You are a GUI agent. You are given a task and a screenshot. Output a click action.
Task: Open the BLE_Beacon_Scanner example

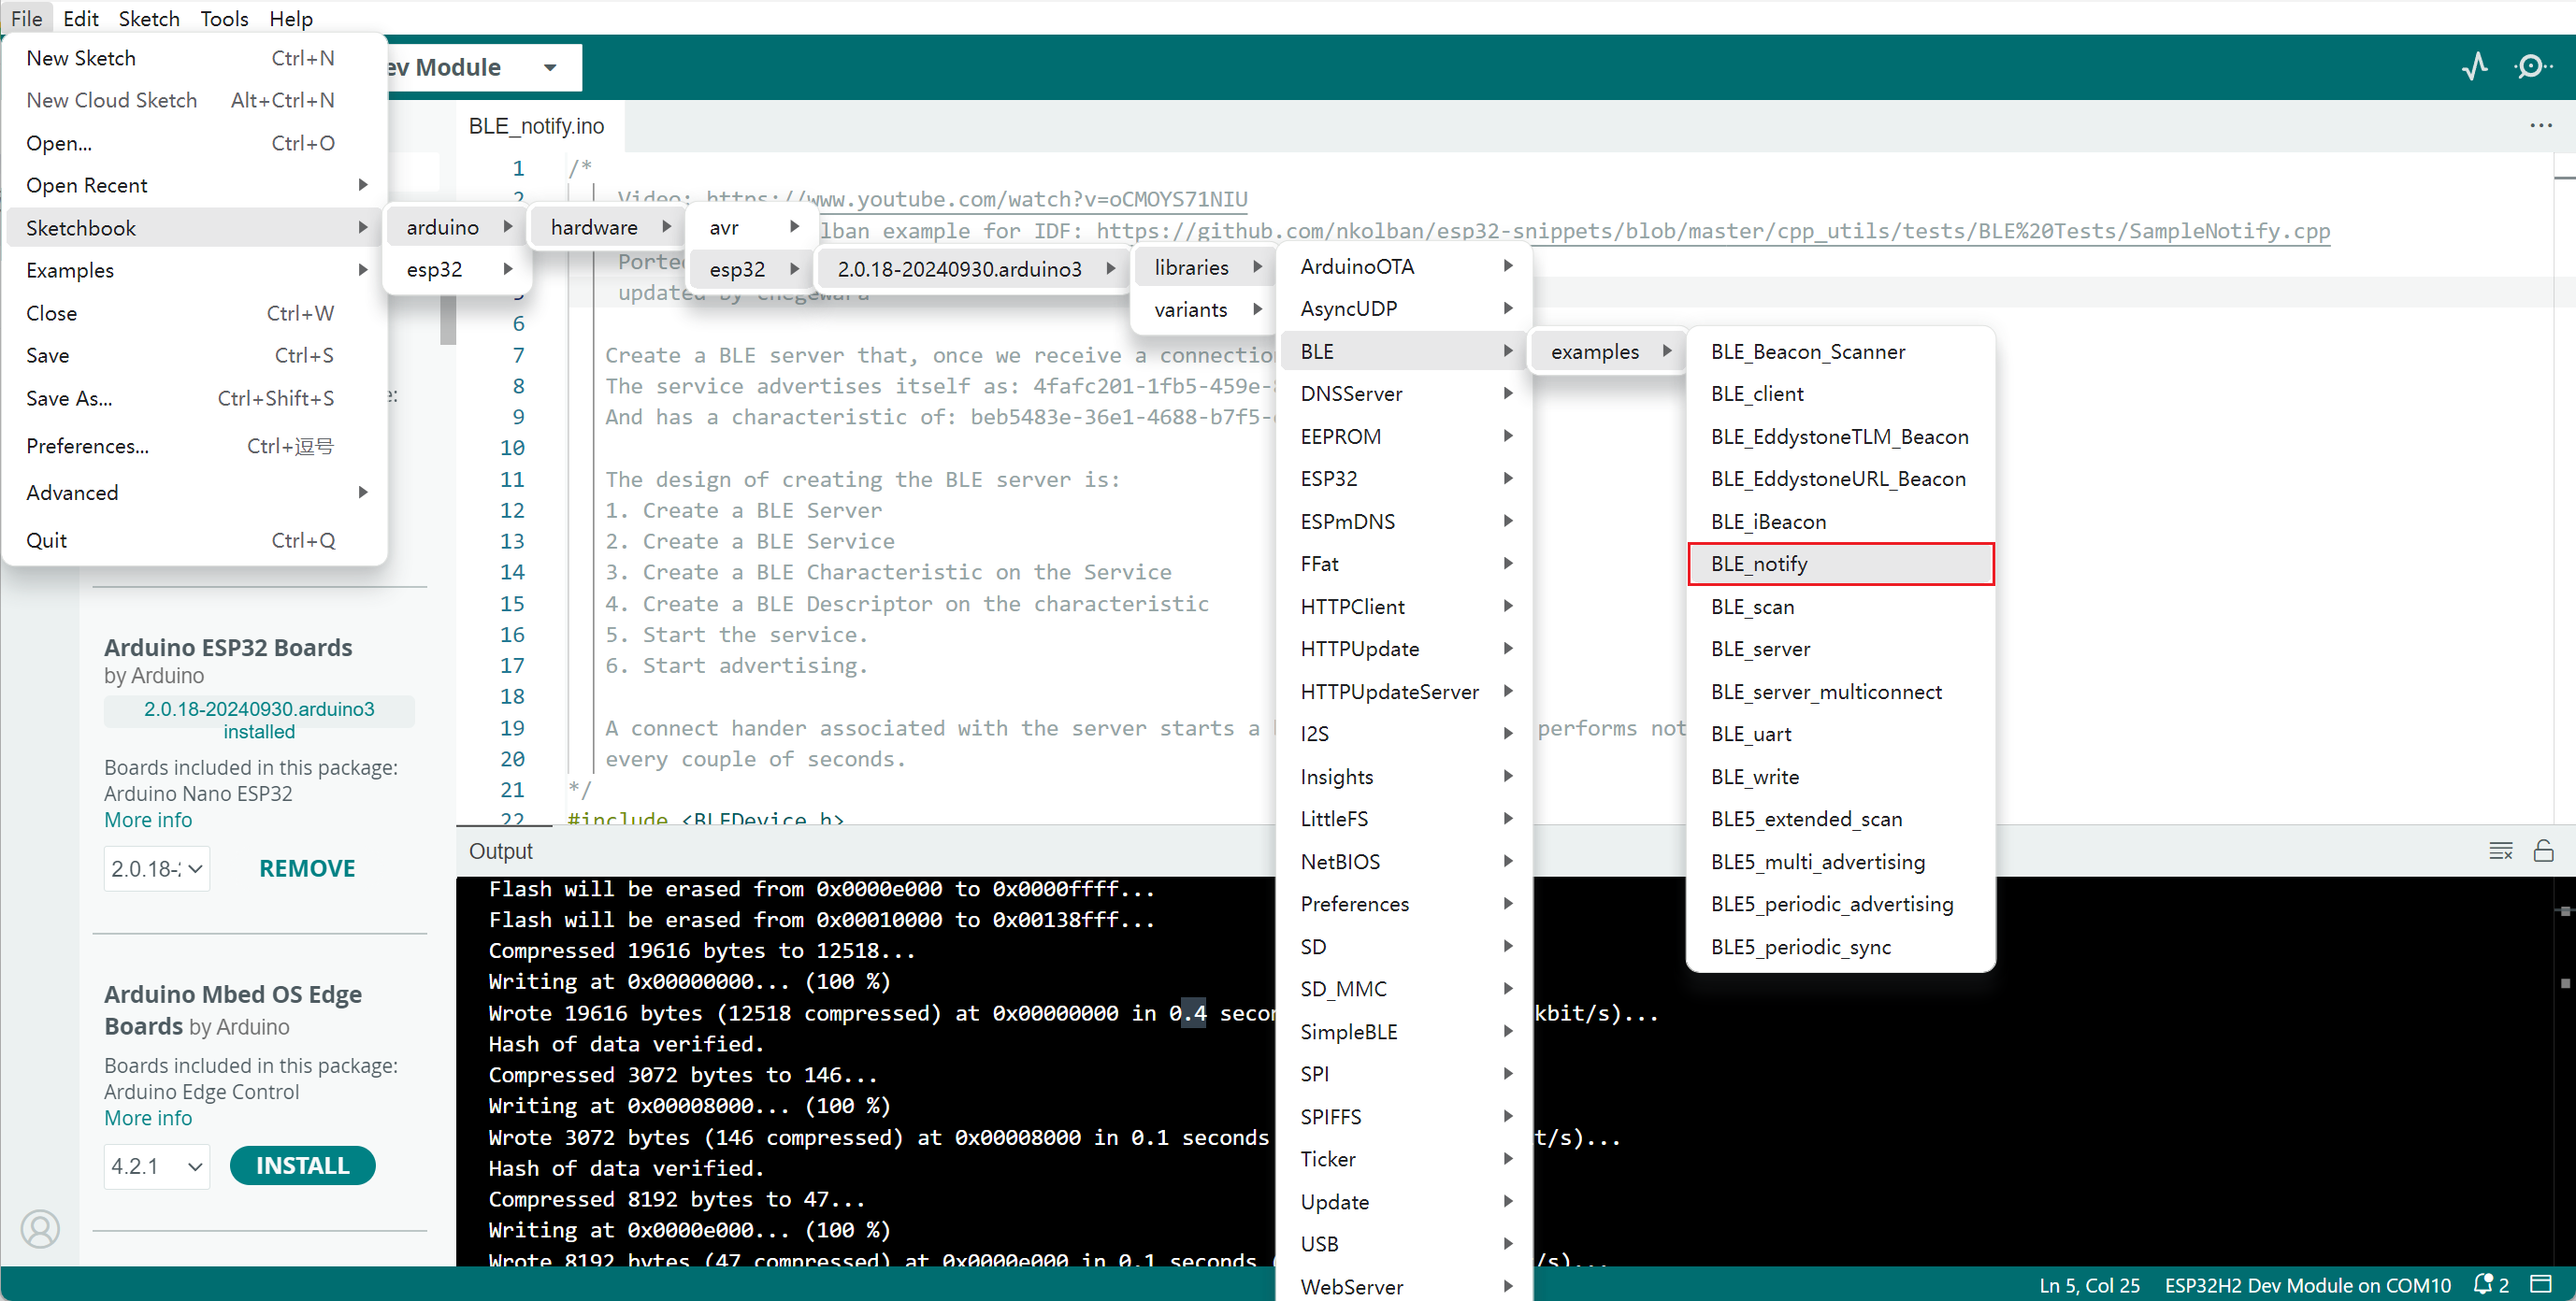[x=1841, y=351]
